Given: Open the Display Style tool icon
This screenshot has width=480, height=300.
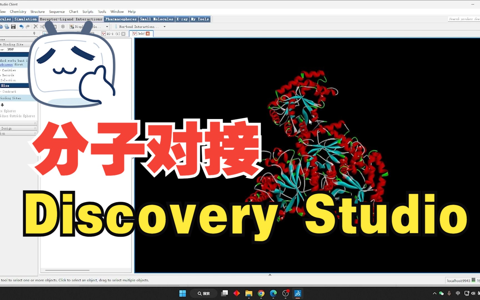Looking at the screenshot, I should click(x=72, y=27).
